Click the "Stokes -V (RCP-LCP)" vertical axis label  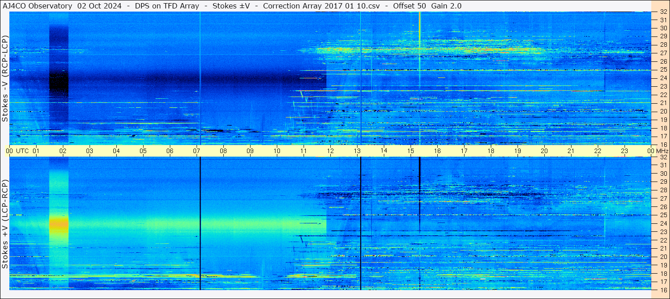[5, 79]
